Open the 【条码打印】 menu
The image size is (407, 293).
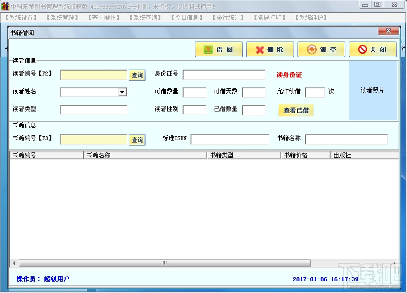pos(269,18)
